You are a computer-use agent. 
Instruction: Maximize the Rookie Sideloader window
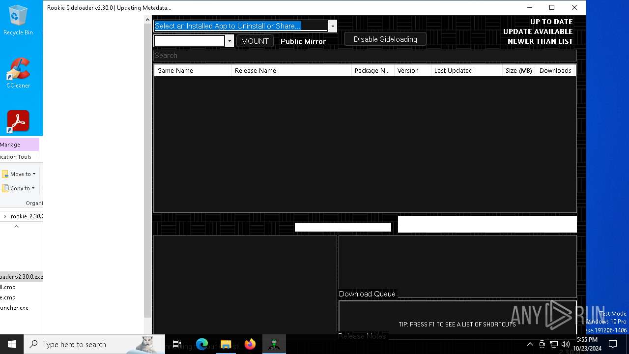552,7
